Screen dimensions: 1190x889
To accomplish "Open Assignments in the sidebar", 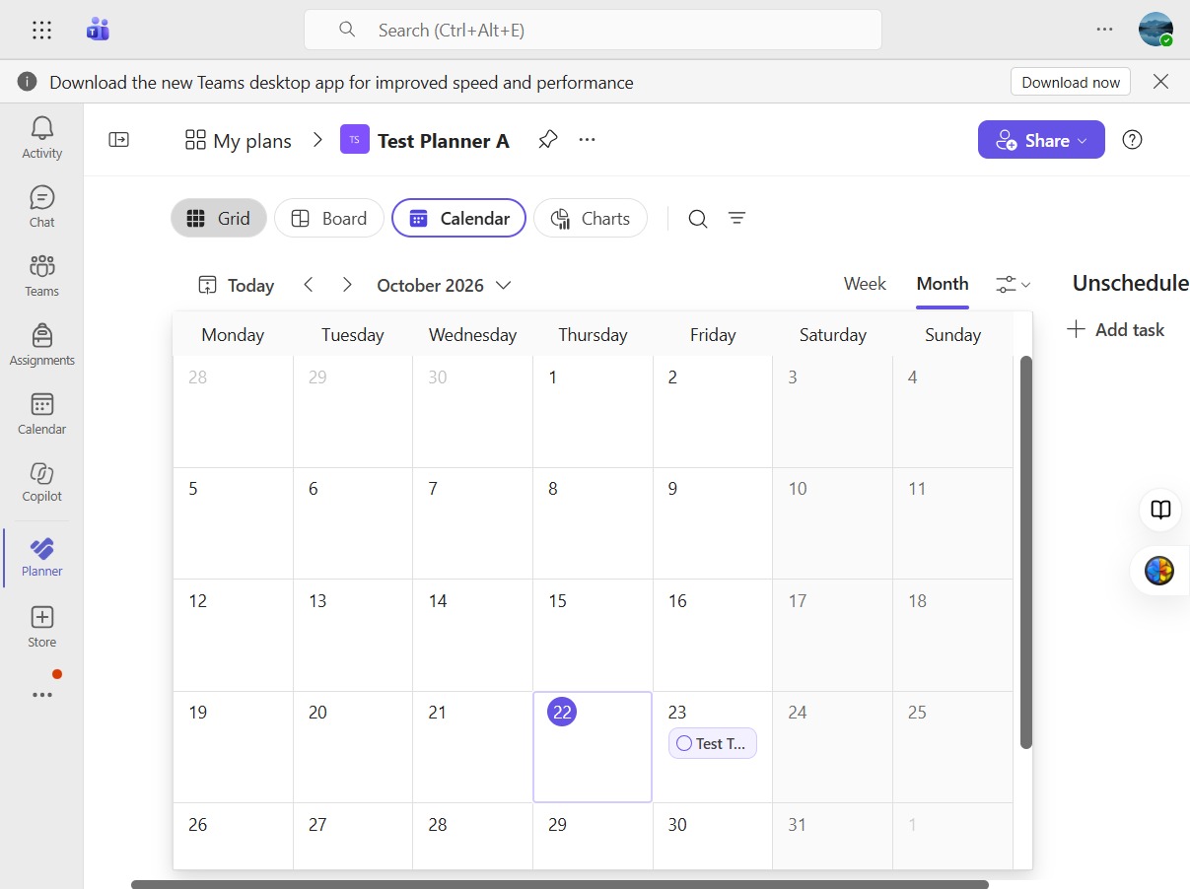I will [41, 344].
